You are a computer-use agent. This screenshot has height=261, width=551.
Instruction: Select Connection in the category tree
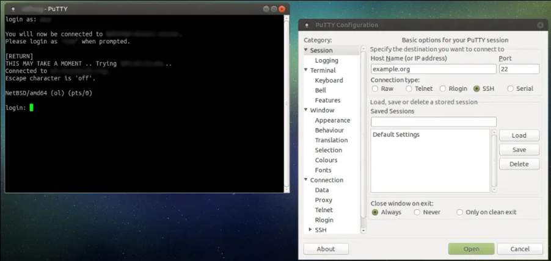click(x=326, y=180)
